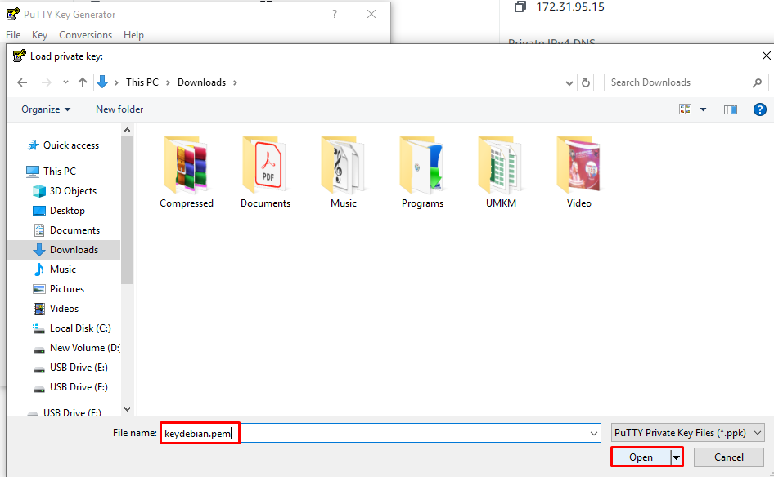Screen dimensions: 774x477
Task: Open File menu in PuTTY Key Generator
Action: pos(13,35)
